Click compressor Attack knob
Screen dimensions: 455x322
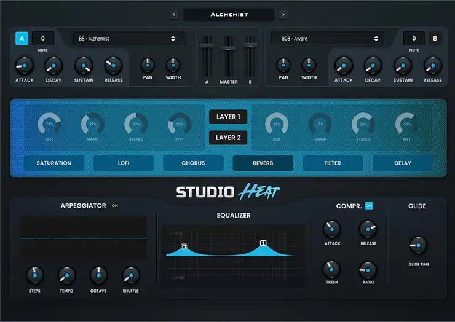point(331,229)
